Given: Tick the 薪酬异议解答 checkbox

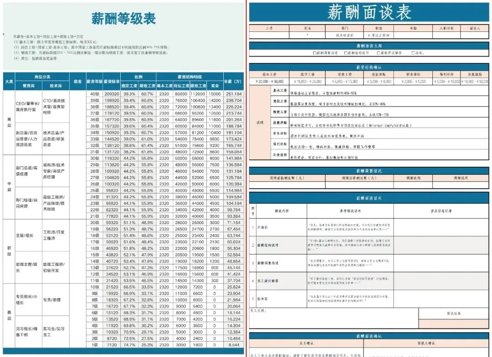Looking at the screenshot, I should coord(379,54).
